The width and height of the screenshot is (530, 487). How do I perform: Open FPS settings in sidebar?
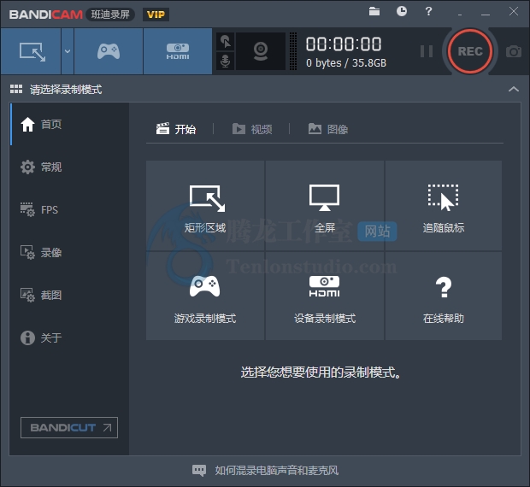coord(69,209)
